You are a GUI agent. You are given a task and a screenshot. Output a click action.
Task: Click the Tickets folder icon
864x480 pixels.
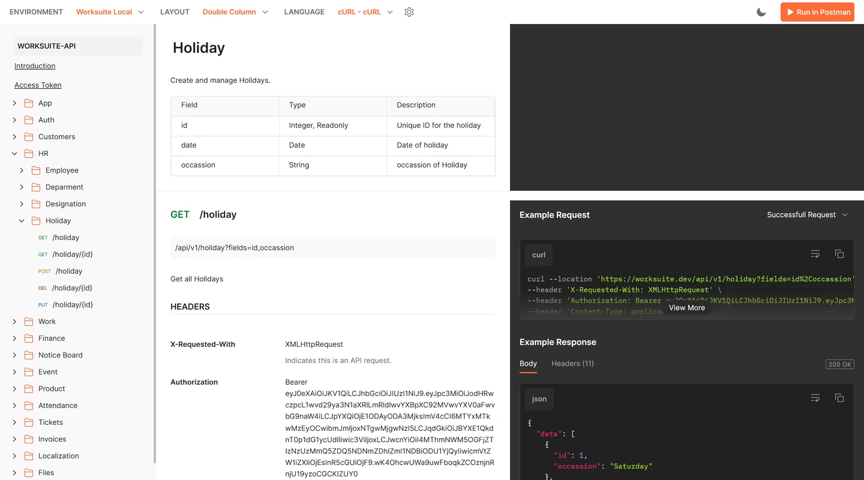29,422
